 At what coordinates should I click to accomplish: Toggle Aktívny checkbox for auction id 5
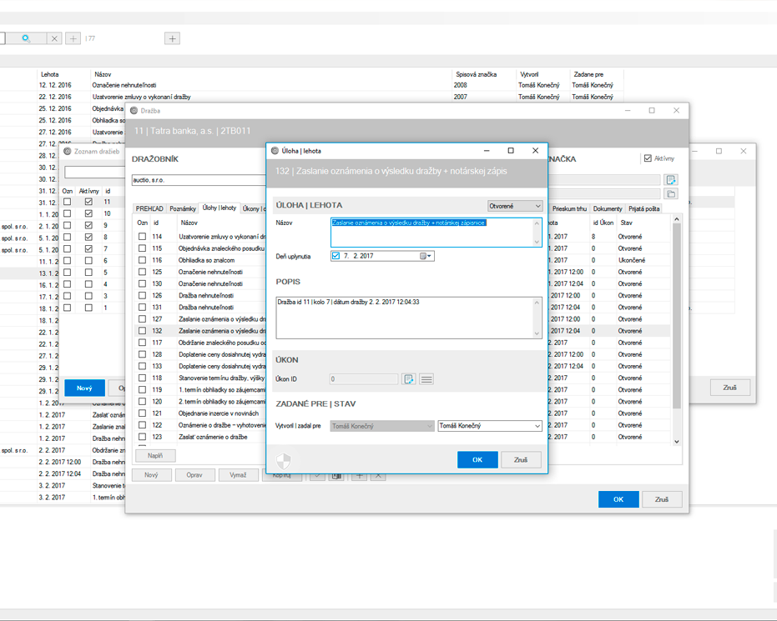click(88, 272)
